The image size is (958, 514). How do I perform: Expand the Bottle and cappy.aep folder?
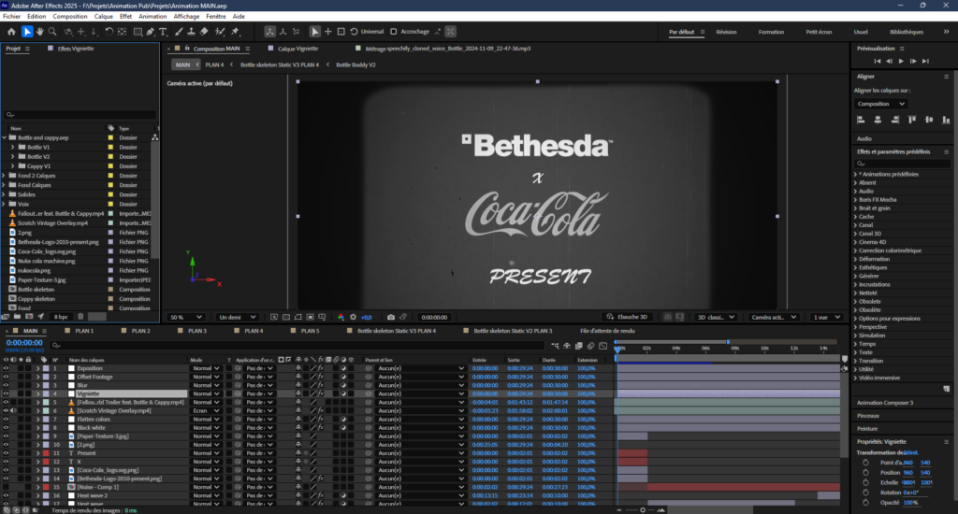(5, 137)
